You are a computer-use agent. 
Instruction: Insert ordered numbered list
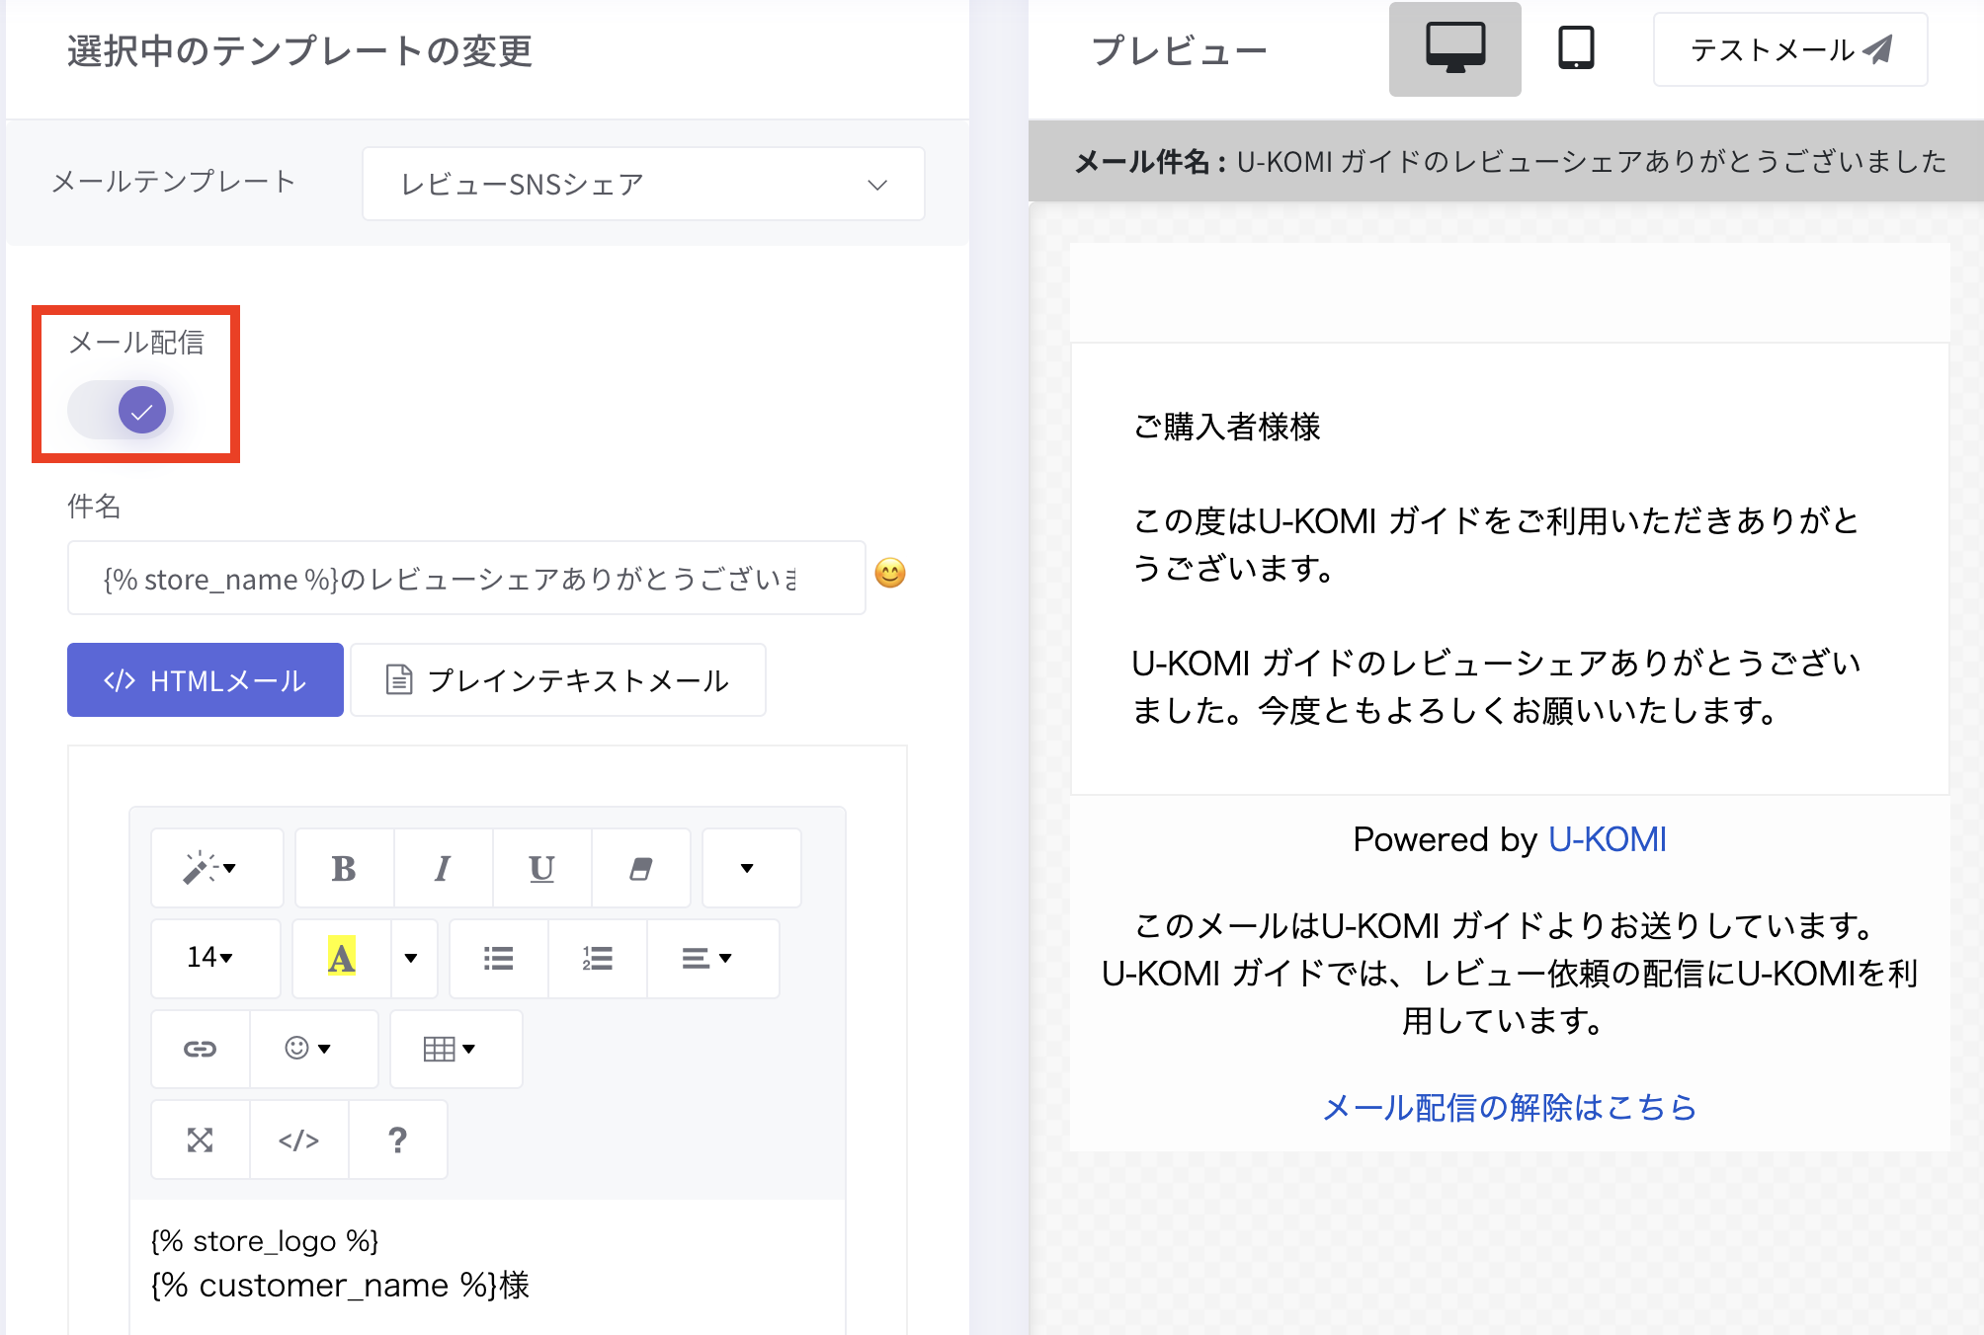click(x=597, y=958)
